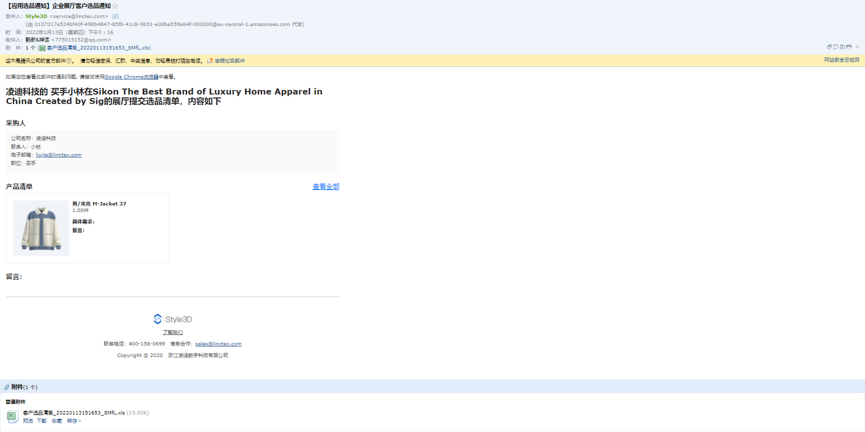The width and height of the screenshot is (865, 432).
Task: Click 预览 to preview the attachment
Action: tap(28, 421)
